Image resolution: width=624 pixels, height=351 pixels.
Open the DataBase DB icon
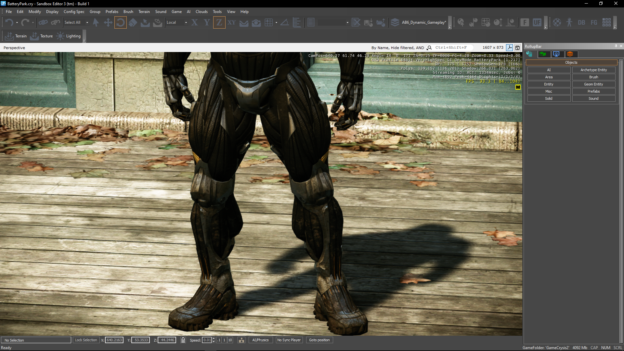581,22
